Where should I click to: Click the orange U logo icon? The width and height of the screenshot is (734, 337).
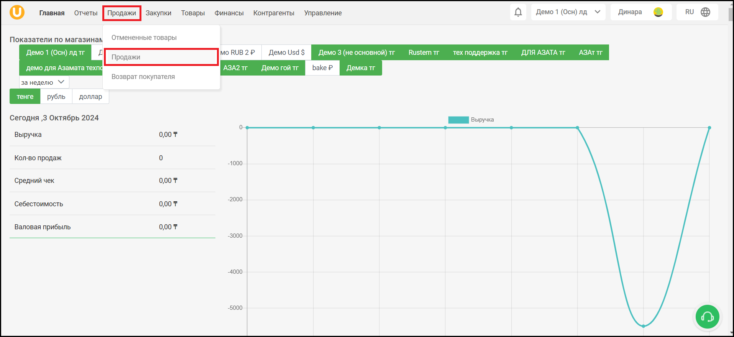click(17, 12)
